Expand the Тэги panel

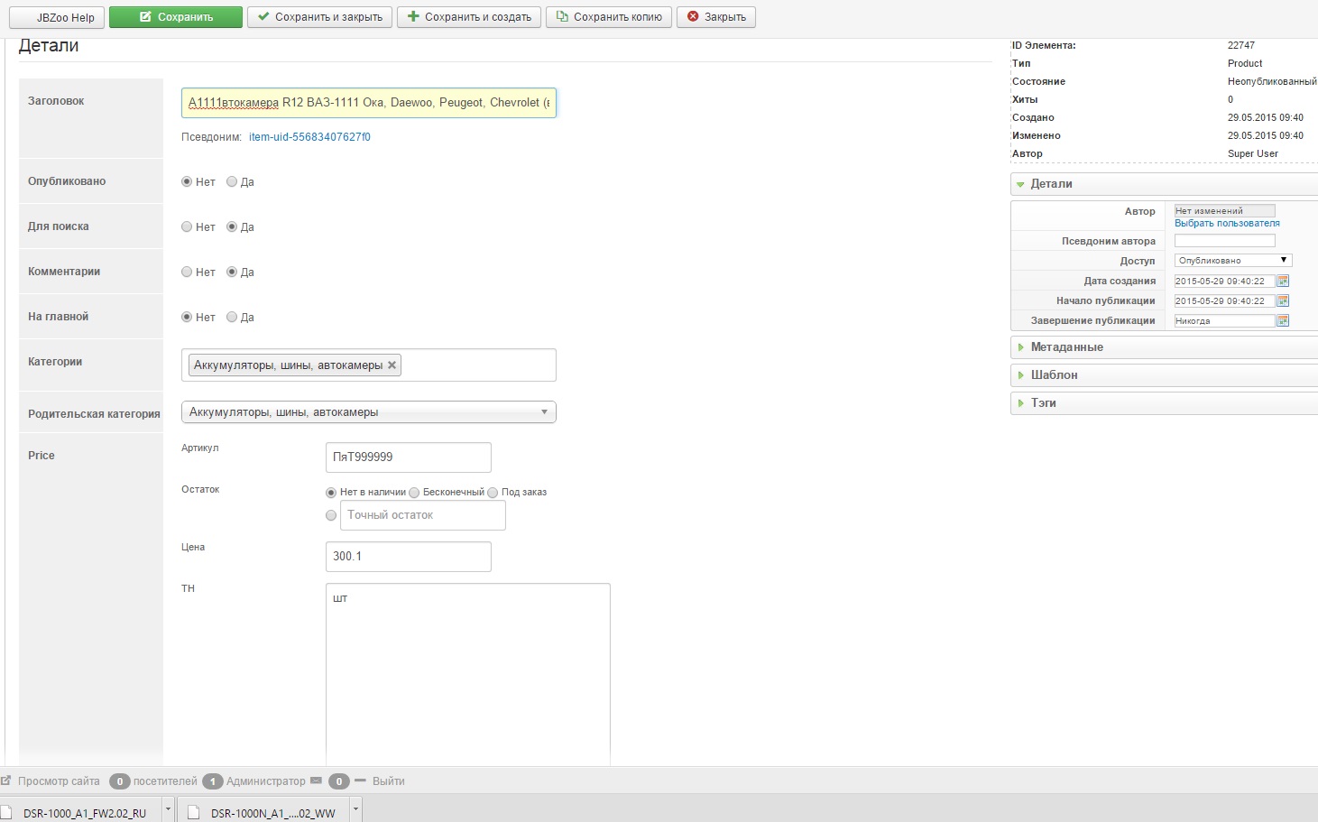point(1044,403)
